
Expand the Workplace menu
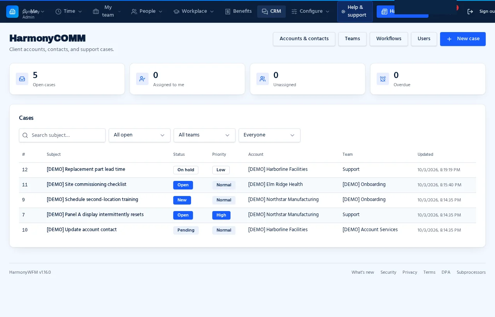194,12
